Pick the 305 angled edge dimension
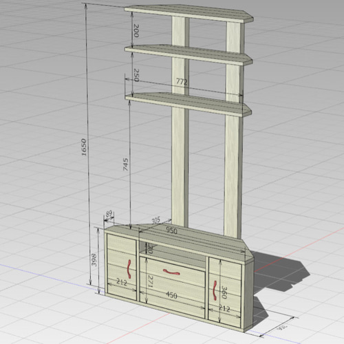The width and height of the screenshot is (344, 344). pyautogui.click(x=156, y=220)
